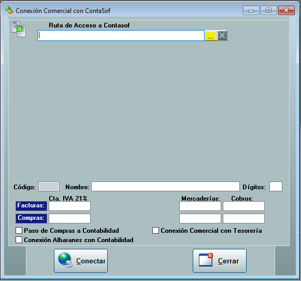Click the Cerrar button
Viewport: 301px width, 281px height.
(220, 261)
